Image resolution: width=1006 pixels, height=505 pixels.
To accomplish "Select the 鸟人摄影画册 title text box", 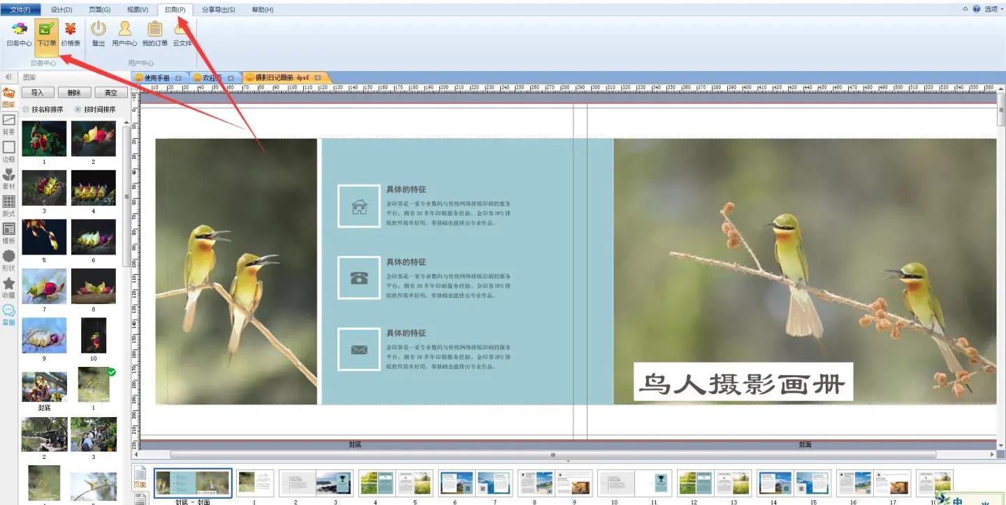I will 743,382.
